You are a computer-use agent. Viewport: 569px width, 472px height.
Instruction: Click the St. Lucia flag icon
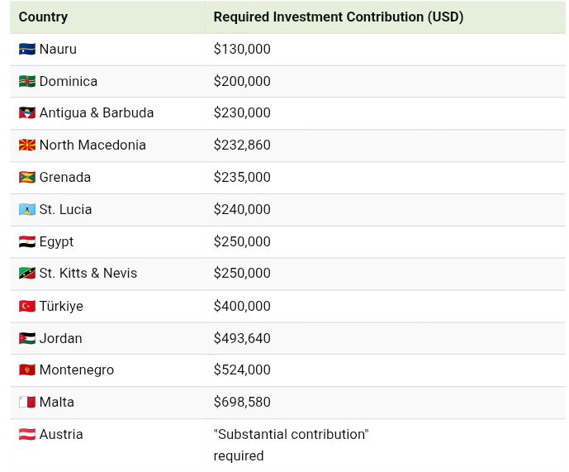tap(26, 210)
